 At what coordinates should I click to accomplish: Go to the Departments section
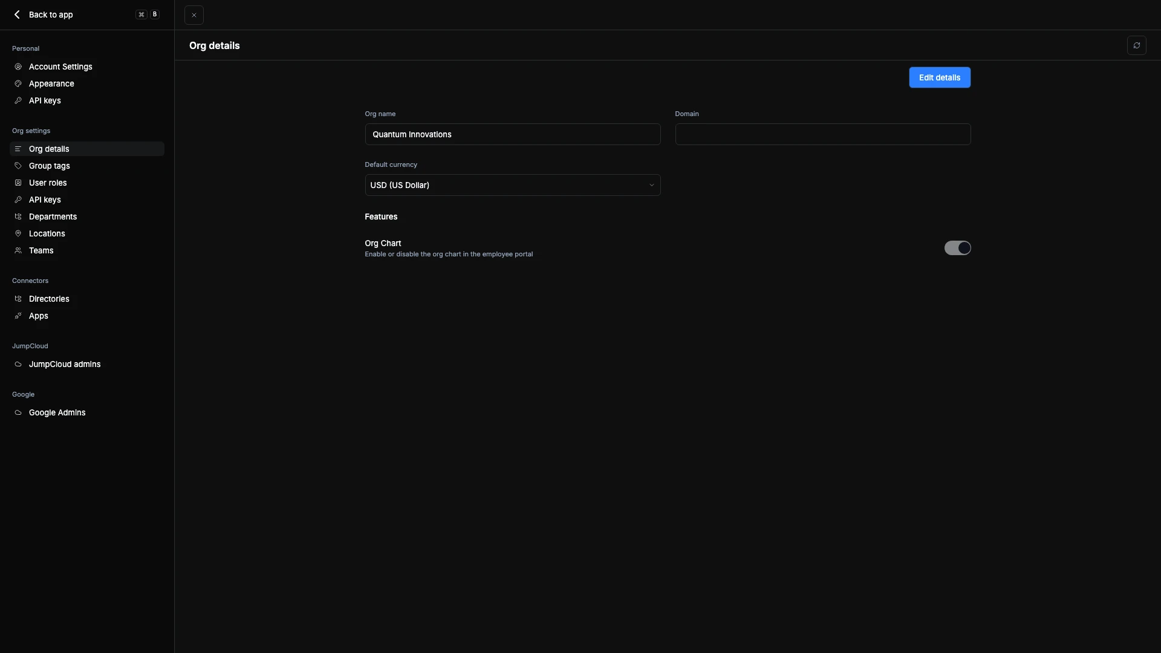pos(53,216)
